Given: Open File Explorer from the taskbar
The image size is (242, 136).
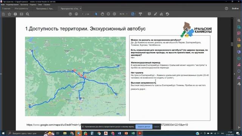Looking at the screenshot, I should 65,133.
